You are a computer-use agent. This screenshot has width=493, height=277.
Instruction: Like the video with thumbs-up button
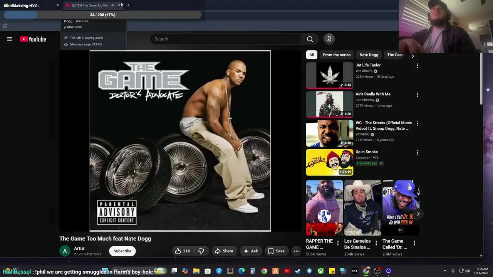pyautogui.click(x=183, y=251)
